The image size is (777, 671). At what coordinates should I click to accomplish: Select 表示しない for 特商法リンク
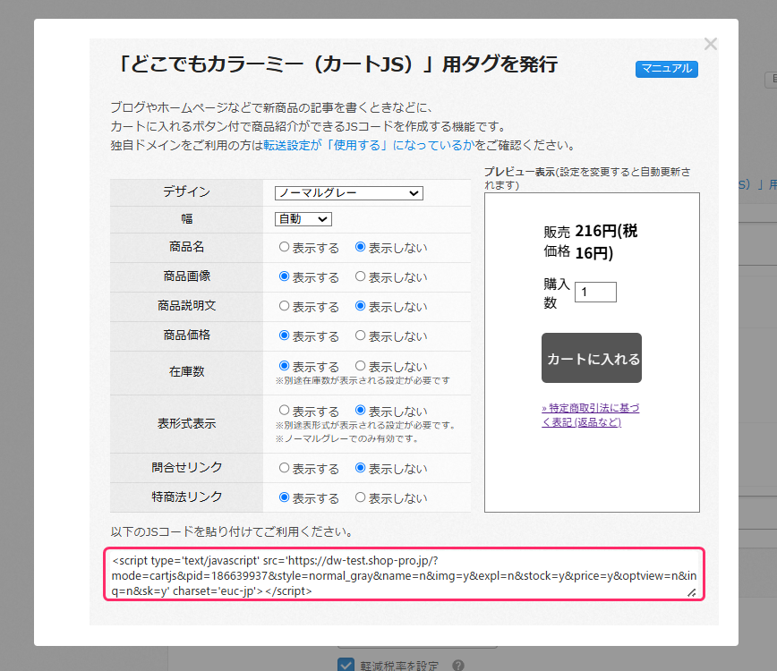click(x=361, y=497)
